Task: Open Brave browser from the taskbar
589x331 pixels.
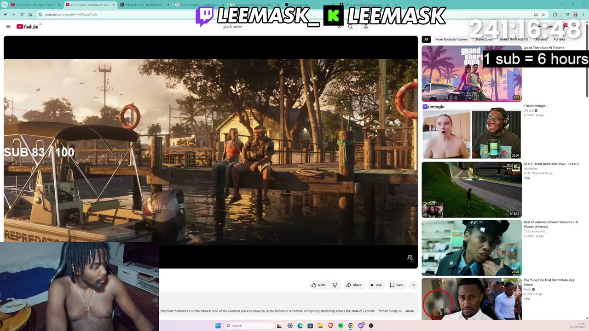Action: click(x=330, y=325)
